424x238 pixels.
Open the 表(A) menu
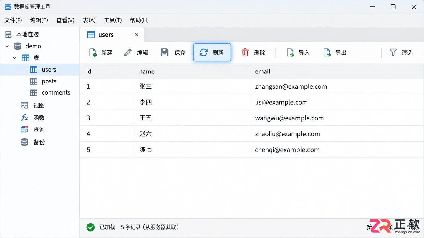[x=89, y=20]
